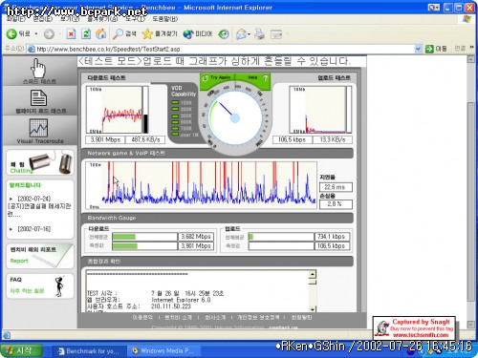Screen dimensions: 478x358
Task: Click the Help button on gauge
Action: [257, 77]
